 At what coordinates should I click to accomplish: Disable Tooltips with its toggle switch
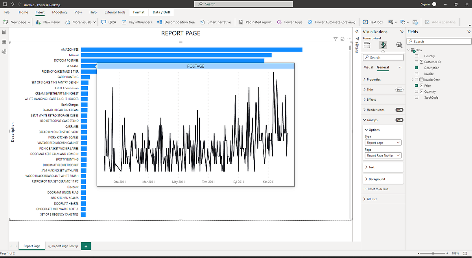coord(399,120)
